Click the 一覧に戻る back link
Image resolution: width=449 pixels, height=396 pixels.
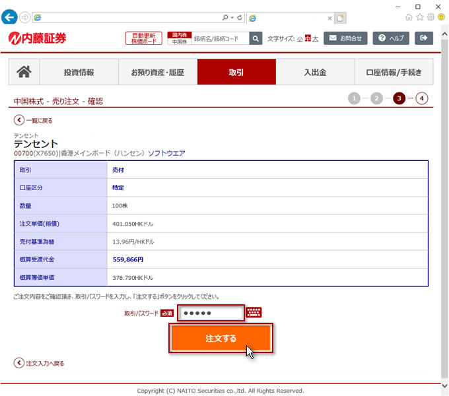[x=33, y=120]
